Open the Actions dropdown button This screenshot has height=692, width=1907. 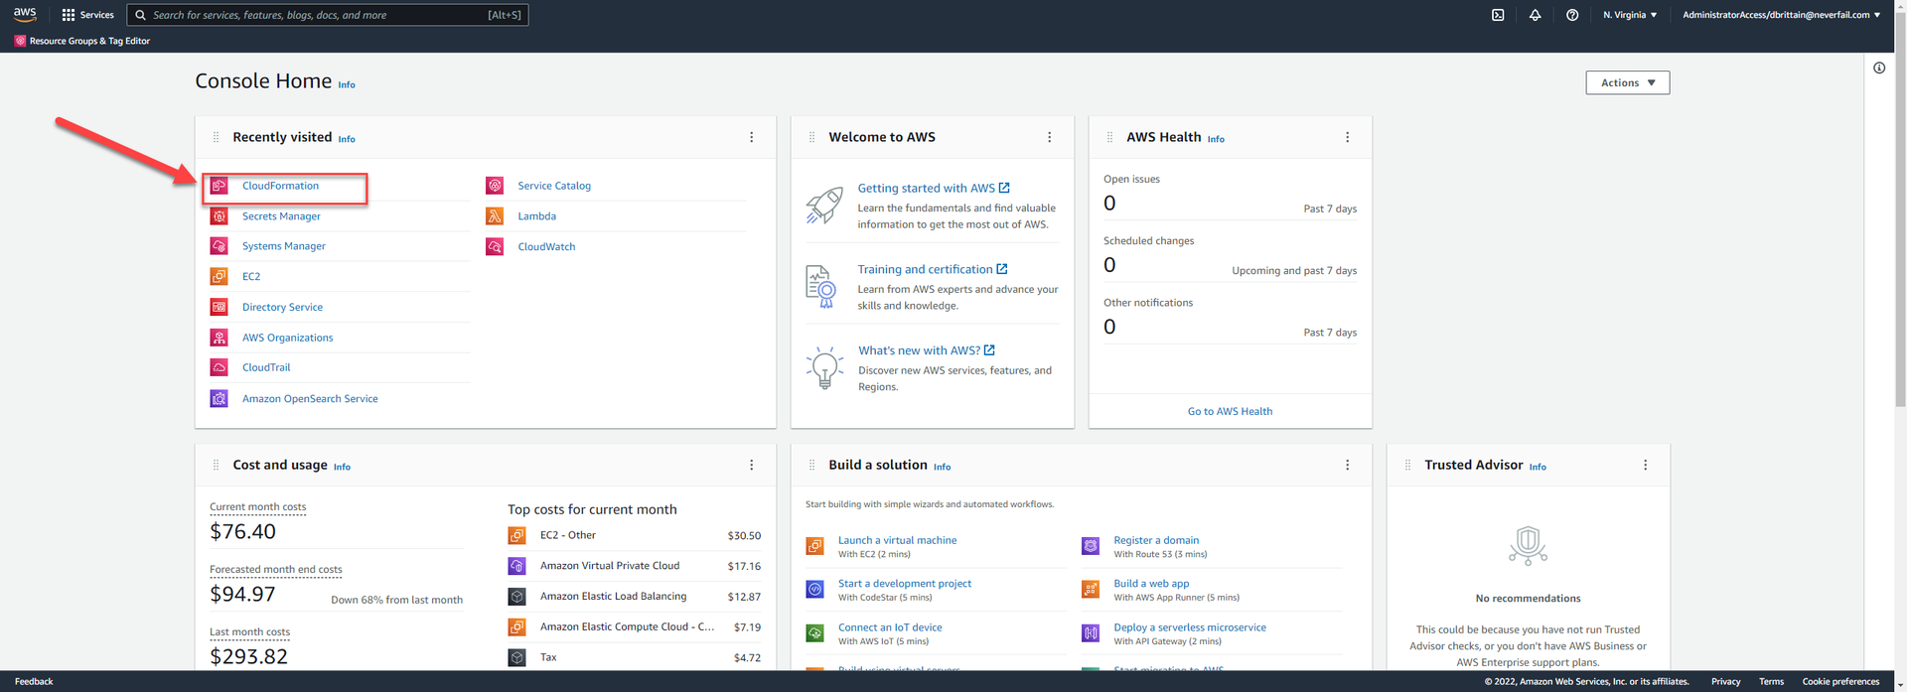point(1627,82)
